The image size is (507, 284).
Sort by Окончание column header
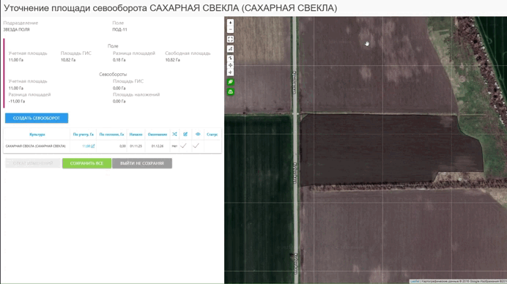tap(158, 135)
